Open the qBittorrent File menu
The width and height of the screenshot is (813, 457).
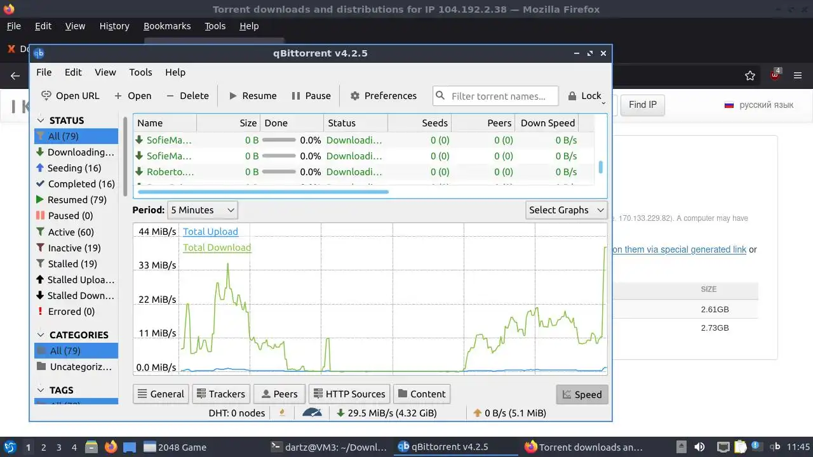click(x=44, y=72)
